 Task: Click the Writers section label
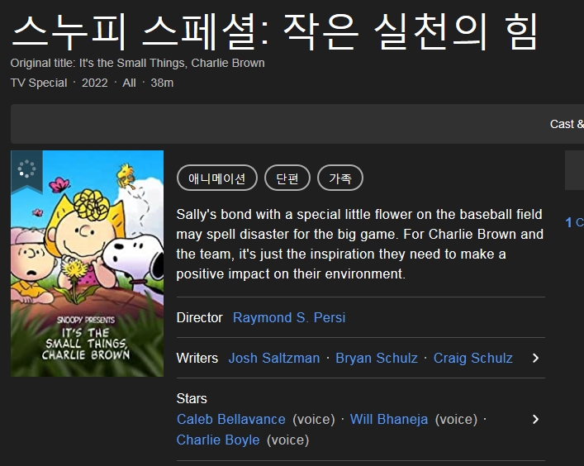197,358
